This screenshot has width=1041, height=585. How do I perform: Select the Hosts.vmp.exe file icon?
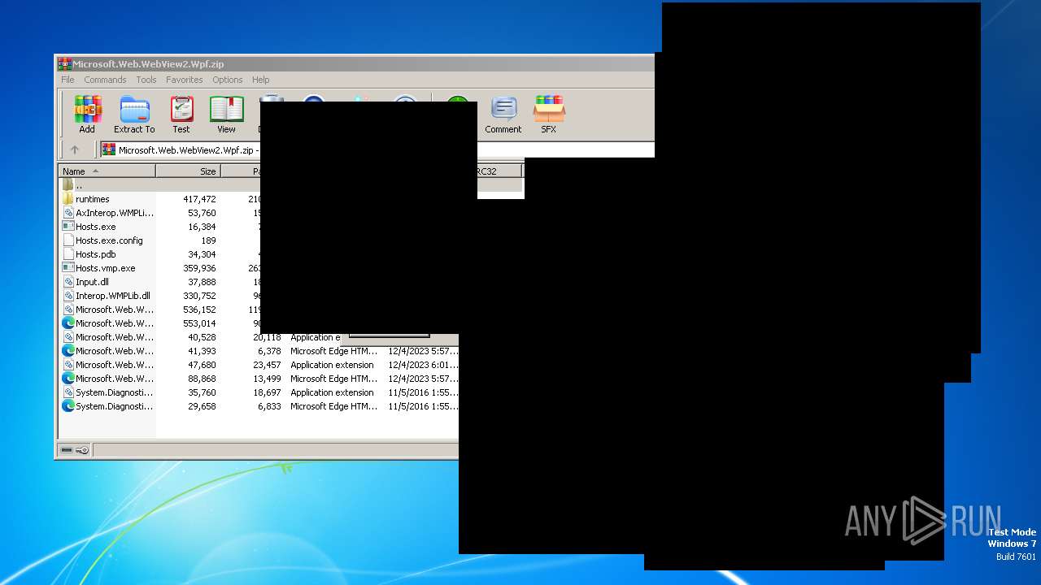(68, 268)
